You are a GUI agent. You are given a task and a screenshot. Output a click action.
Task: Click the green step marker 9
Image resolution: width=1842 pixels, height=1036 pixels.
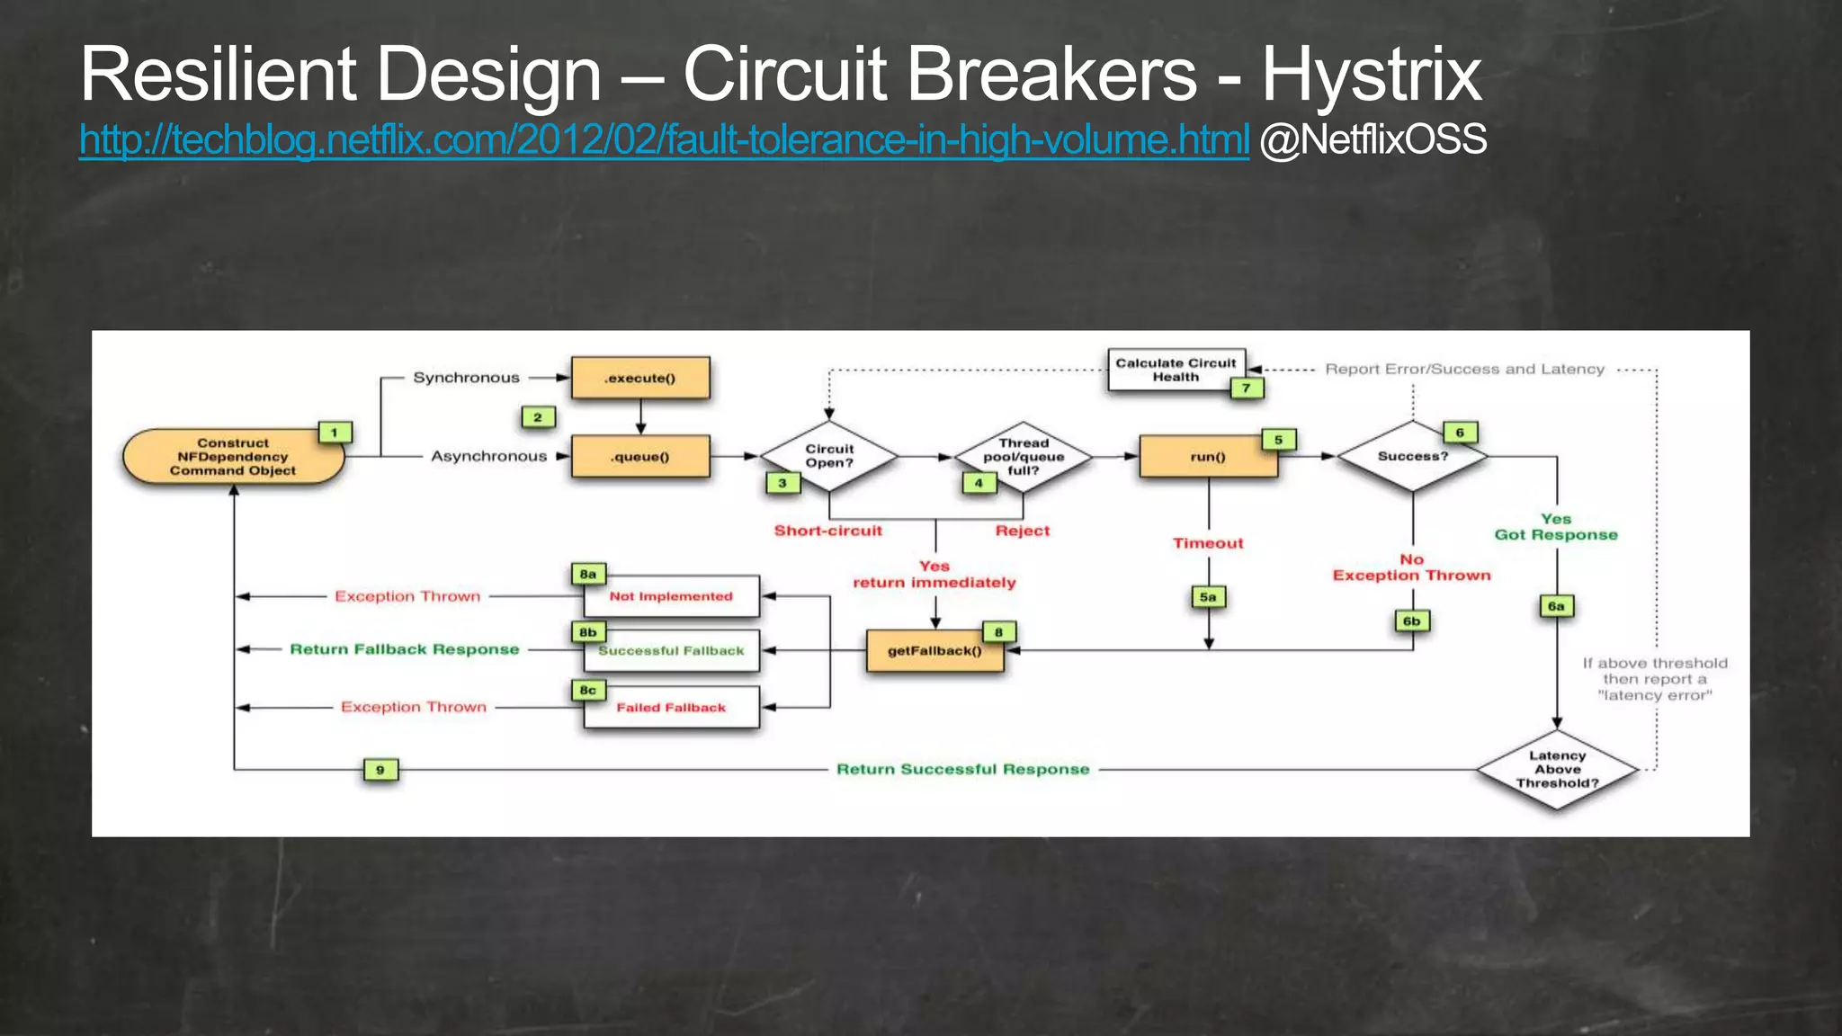(x=380, y=770)
